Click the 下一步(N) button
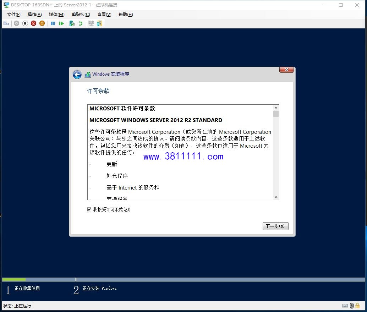The width and height of the screenshot is (367, 312). click(x=275, y=226)
